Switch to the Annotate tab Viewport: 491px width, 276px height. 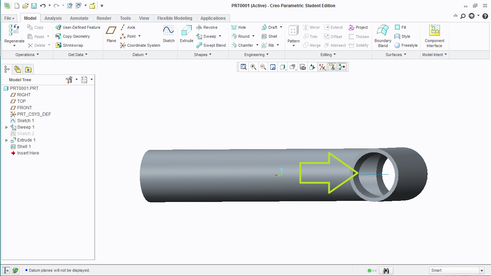click(79, 18)
